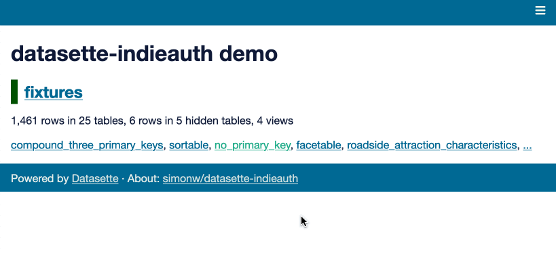The width and height of the screenshot is (556, 254).
Task: Click the 'Powered by' footer text
Action: (x=39, y=178)
